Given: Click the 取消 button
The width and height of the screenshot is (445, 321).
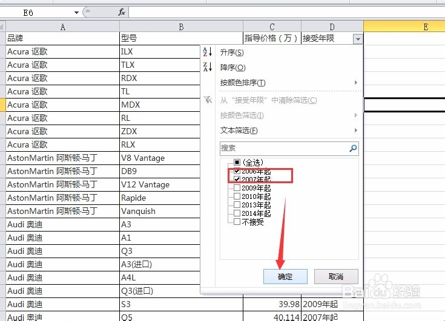Looking at the screenshot, I should tap(336, 276).
